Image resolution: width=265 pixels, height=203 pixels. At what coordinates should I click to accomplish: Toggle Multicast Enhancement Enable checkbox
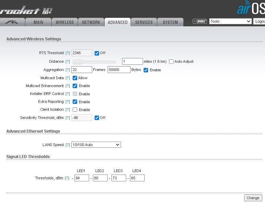[75, 86]
